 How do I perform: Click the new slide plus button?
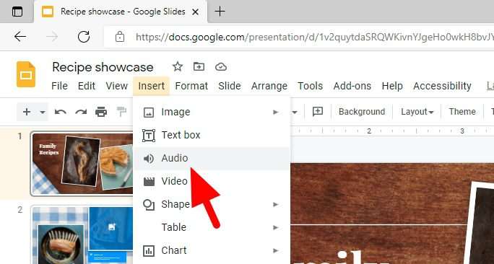27,112
